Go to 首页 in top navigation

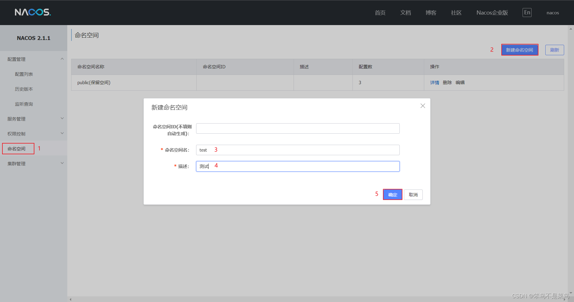click(x=380, y=13)
